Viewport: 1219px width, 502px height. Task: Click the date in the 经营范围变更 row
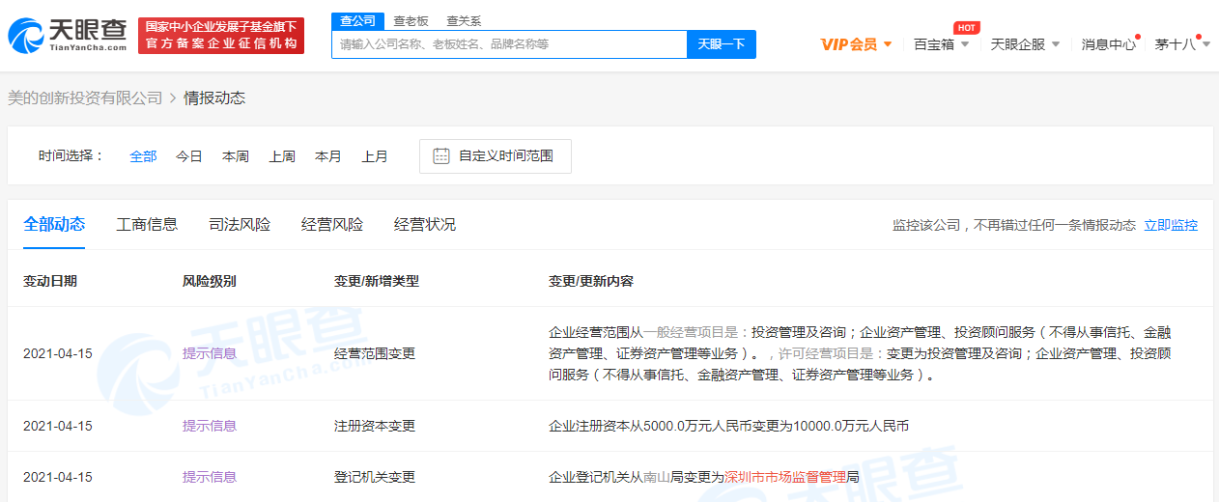[58, 353]
